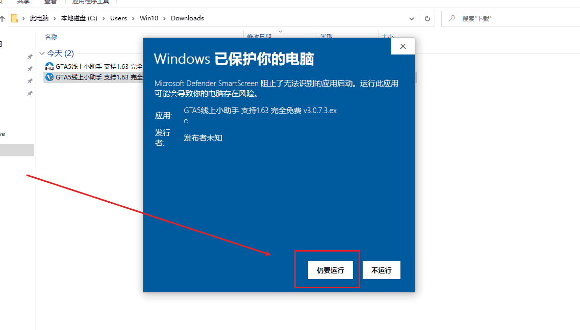Open the Win10 breadcrumb folder

(x=149, y=18)
